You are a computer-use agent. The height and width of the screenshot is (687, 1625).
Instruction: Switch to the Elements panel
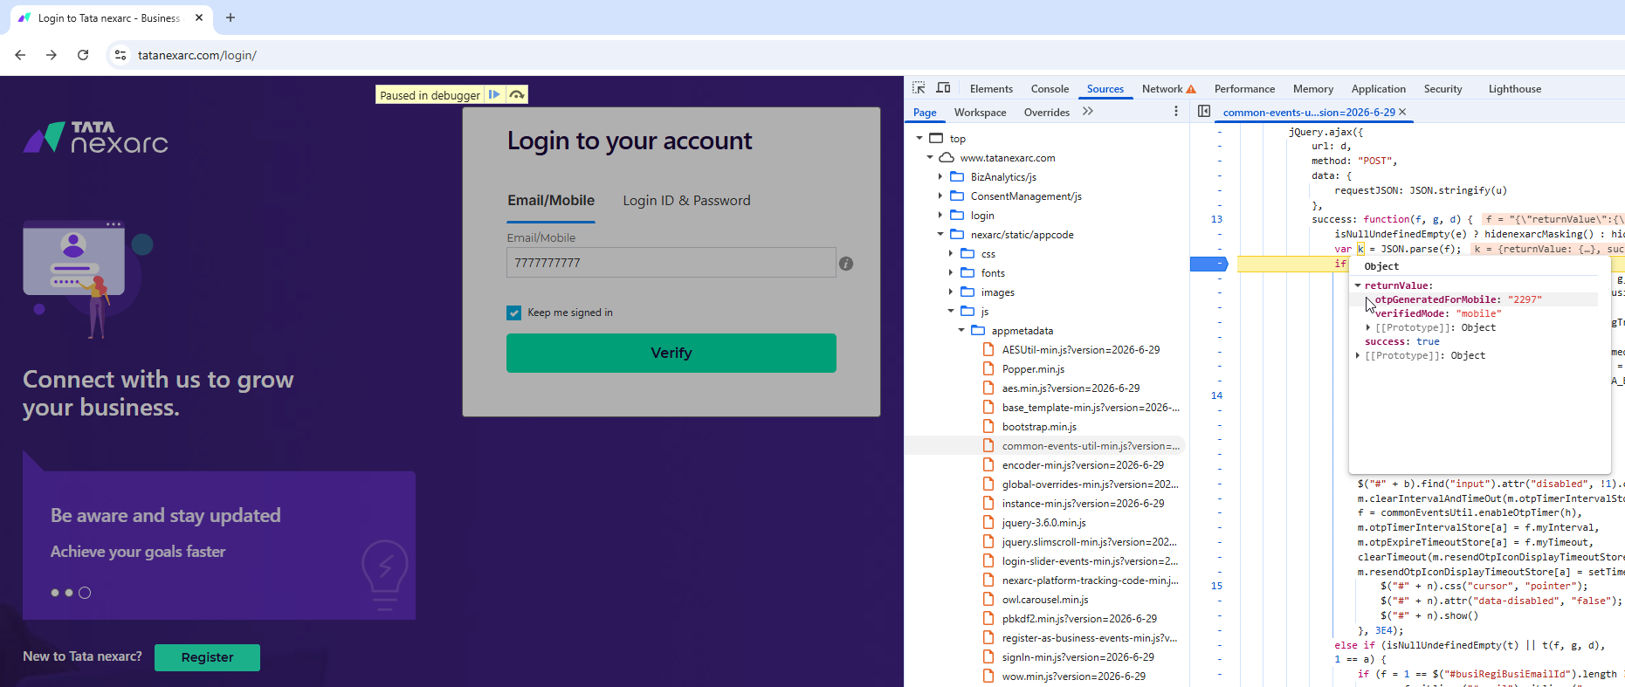click(x=991, y=89)
